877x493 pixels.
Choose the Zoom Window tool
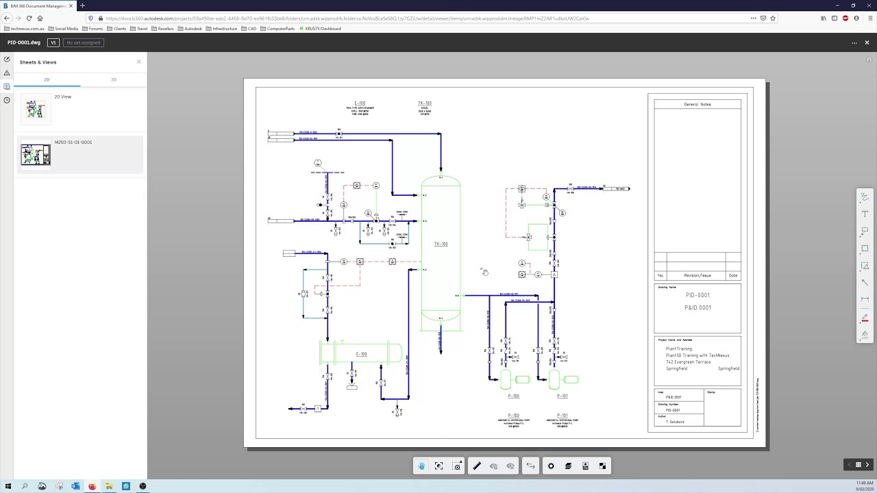457,466
